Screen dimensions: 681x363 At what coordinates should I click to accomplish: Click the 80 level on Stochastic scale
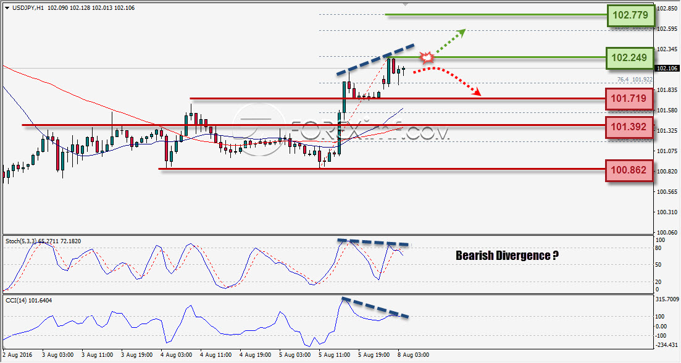point(659,248)
